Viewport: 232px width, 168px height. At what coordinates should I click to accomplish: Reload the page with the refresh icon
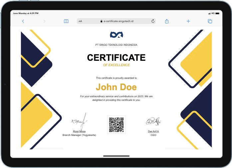(x=153, y=21)
